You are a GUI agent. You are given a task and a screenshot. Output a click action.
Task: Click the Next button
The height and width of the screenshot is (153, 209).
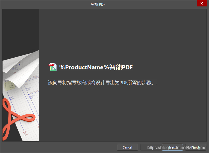click(172, 147)
